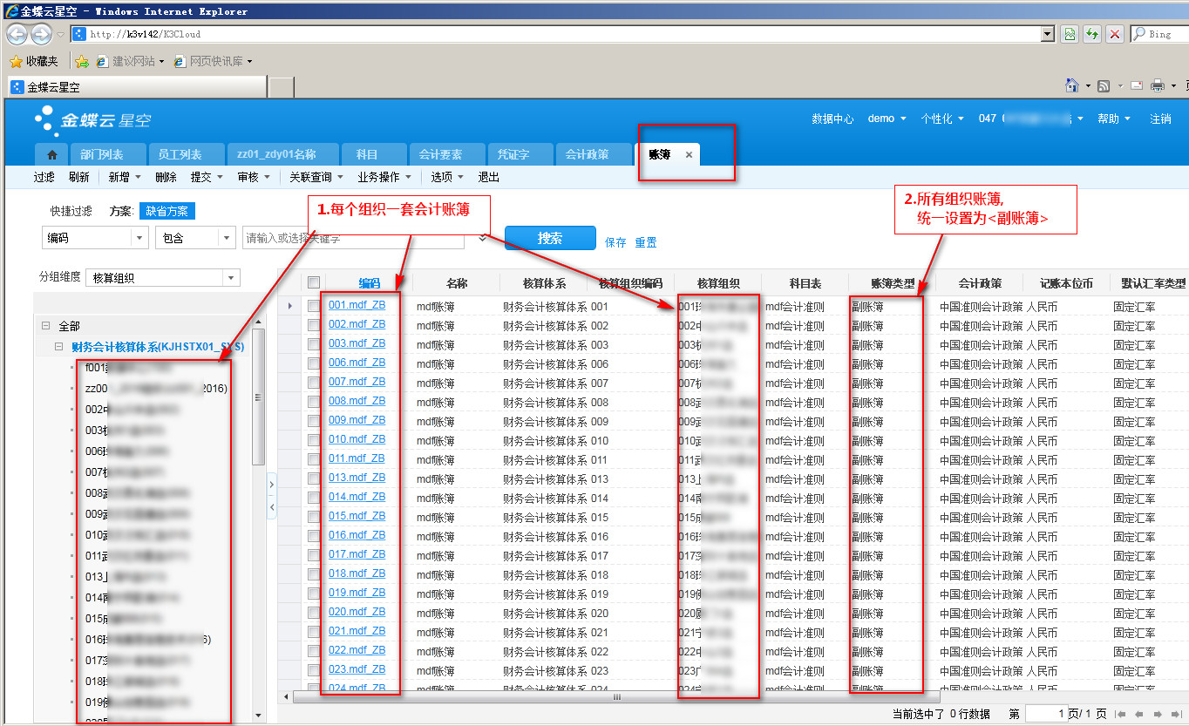Go to the last page arrow

1175,714
